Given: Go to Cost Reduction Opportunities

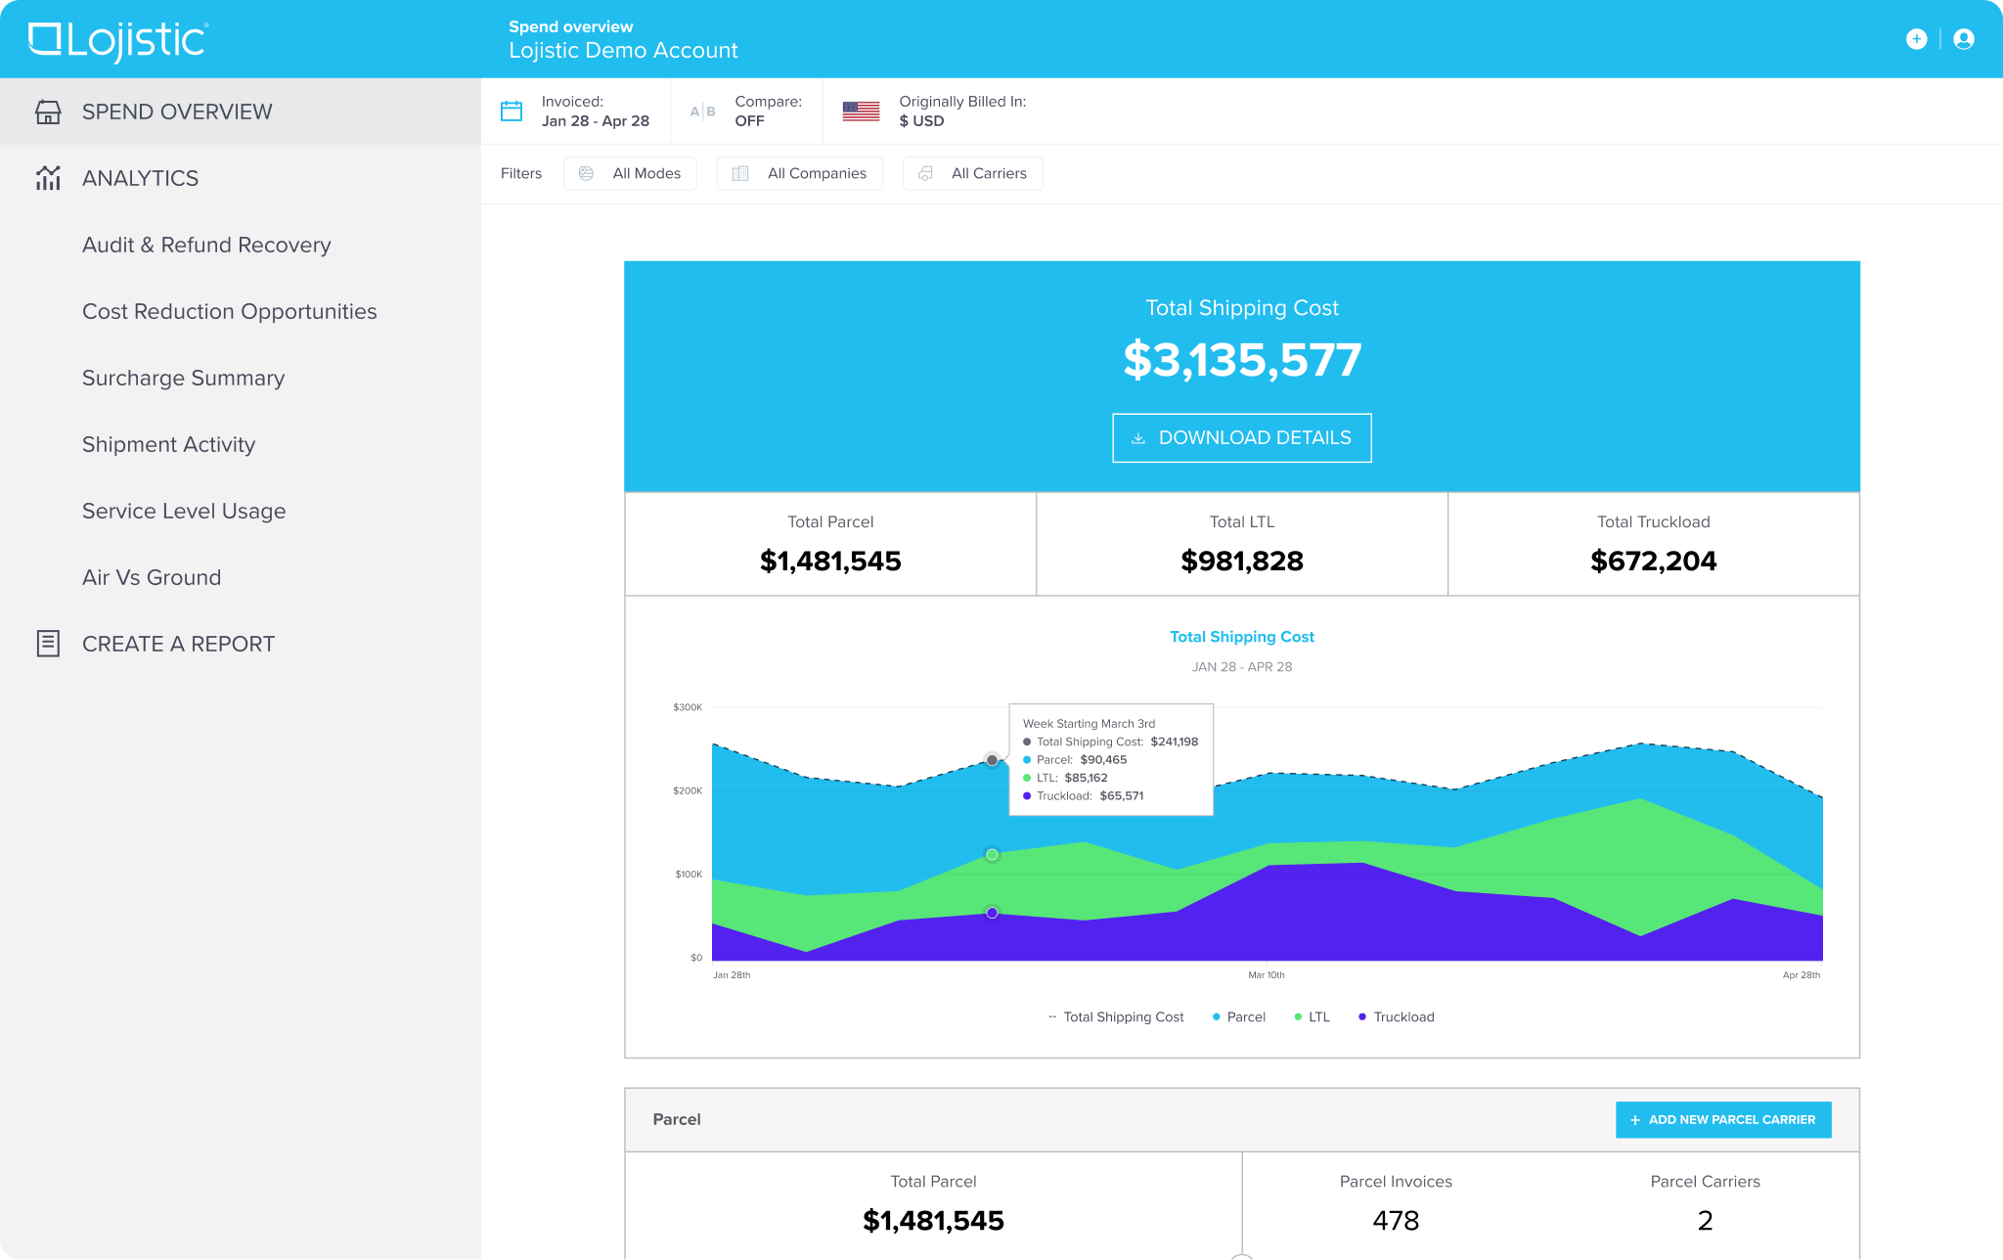Looking at the screenshot, I should pyautogui.click(x=230, y=311).
